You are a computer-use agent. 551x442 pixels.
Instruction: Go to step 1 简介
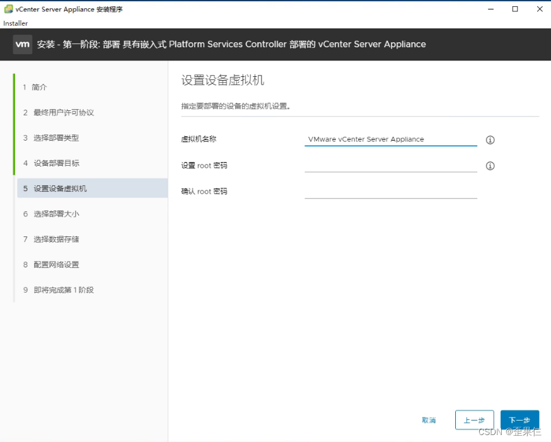[35, 87]
